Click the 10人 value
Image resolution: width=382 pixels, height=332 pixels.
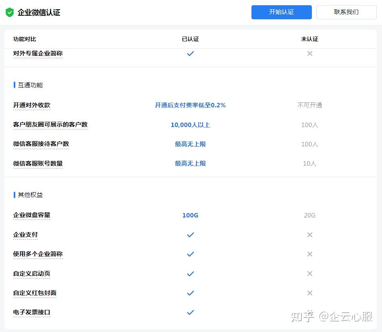[309, 164]
